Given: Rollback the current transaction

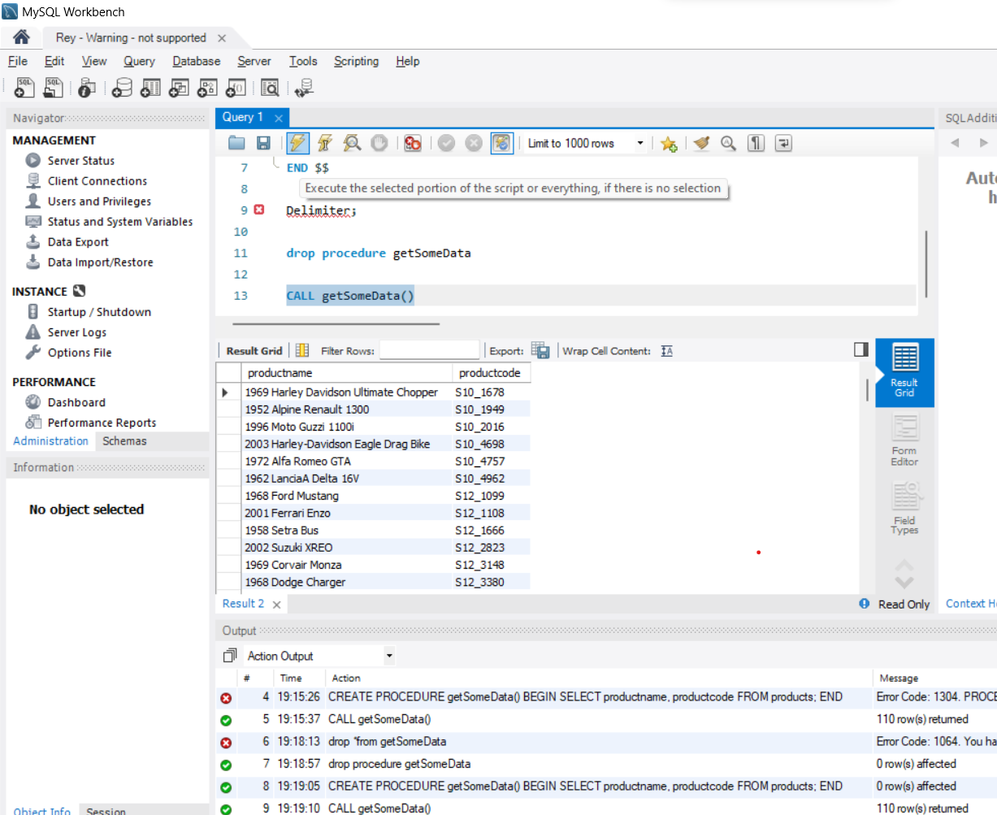Looking at the screenshot, I should tap(474, 143).
